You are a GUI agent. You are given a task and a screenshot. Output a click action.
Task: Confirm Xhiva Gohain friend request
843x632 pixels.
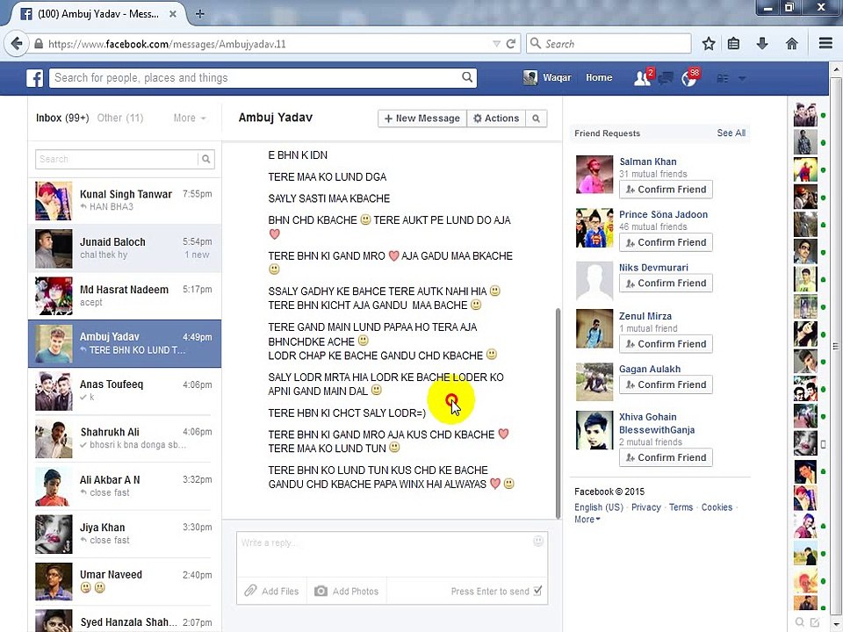tap(666, 457)
